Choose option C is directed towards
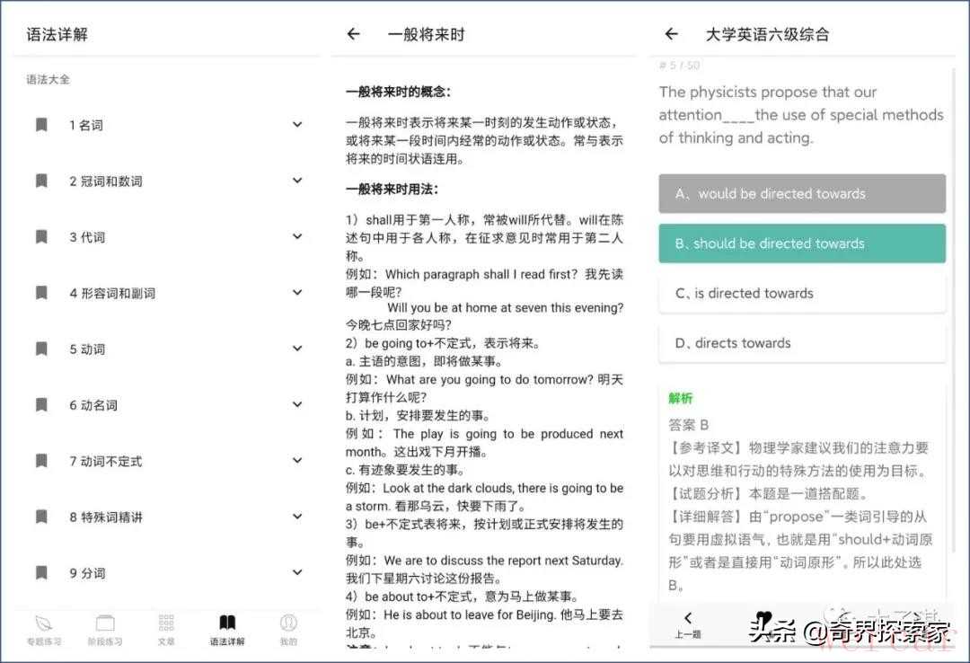Viewport: 970px width, 663px height. click(x=801, y=293)
